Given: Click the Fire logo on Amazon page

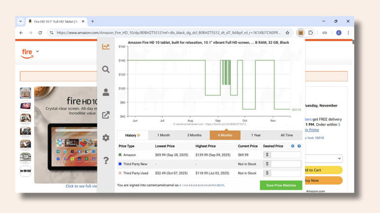Looking at the screenshot, I should point(27,53).
